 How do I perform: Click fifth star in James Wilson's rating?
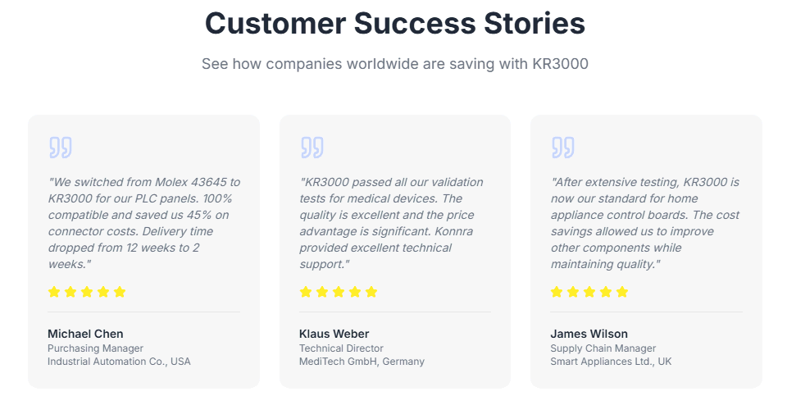tap(622, 292)
